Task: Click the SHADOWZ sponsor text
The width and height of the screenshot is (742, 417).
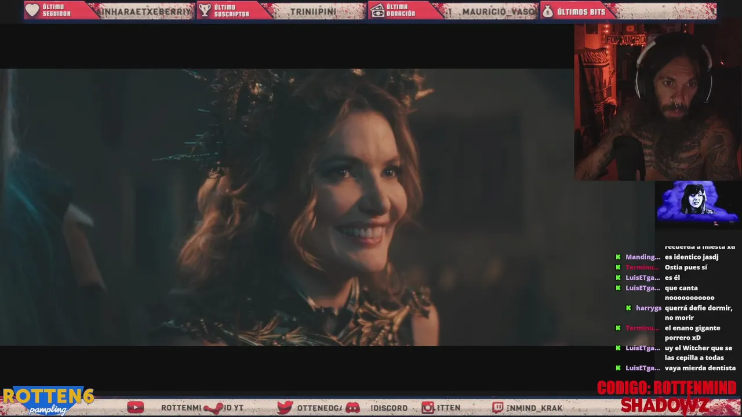Action: point(664,405)
